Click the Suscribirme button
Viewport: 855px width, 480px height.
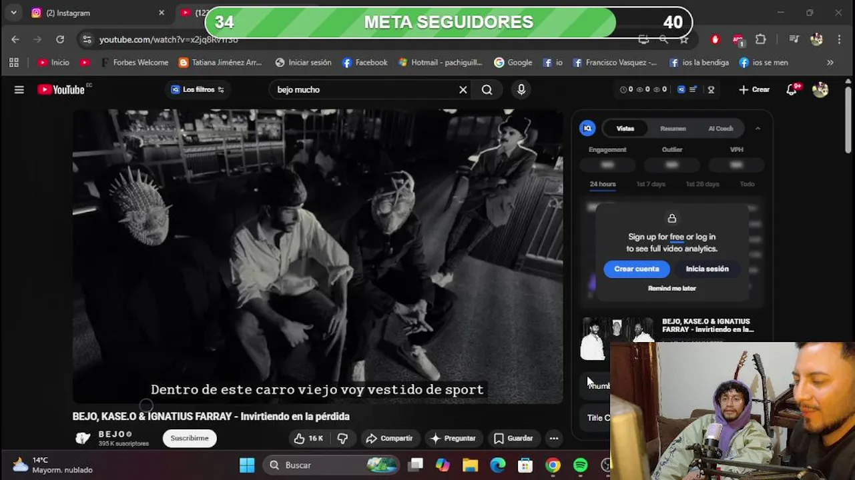(x=190, y=438)
